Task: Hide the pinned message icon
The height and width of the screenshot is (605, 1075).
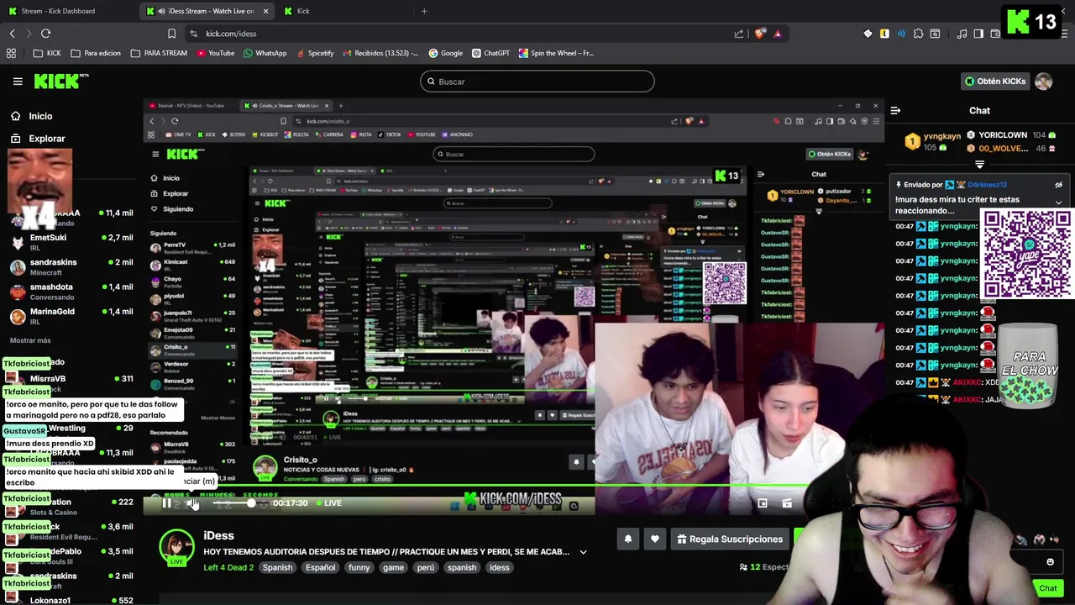Action: 1058,185
